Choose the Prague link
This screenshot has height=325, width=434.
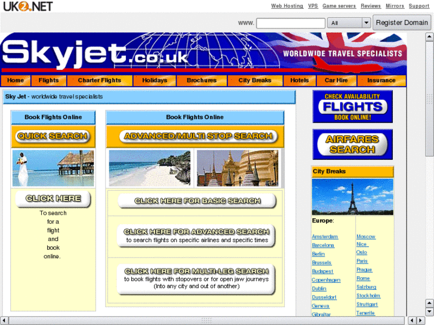[x=364, y=270]
